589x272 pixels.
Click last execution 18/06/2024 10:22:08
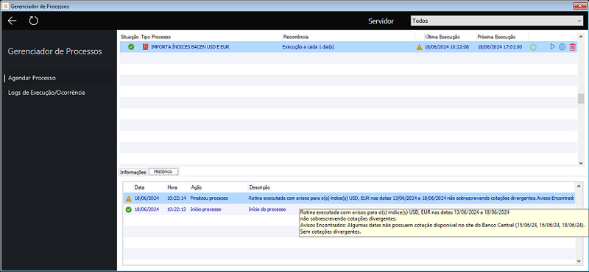pos(447,47)
